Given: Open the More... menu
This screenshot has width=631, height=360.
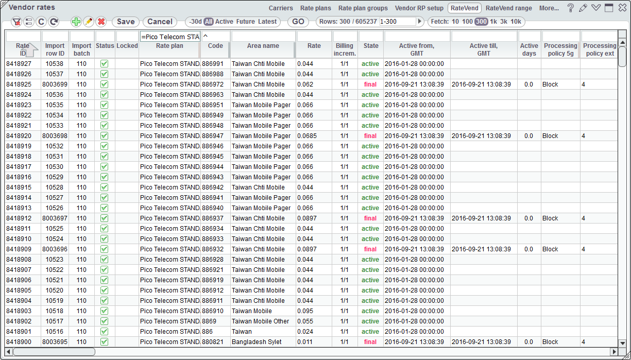Looking at the screenshot, I should [548, 8].
